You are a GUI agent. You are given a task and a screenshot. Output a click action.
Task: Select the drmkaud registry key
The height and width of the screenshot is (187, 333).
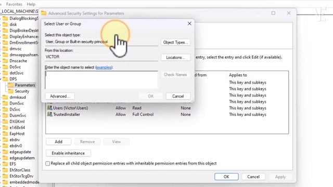18,97
